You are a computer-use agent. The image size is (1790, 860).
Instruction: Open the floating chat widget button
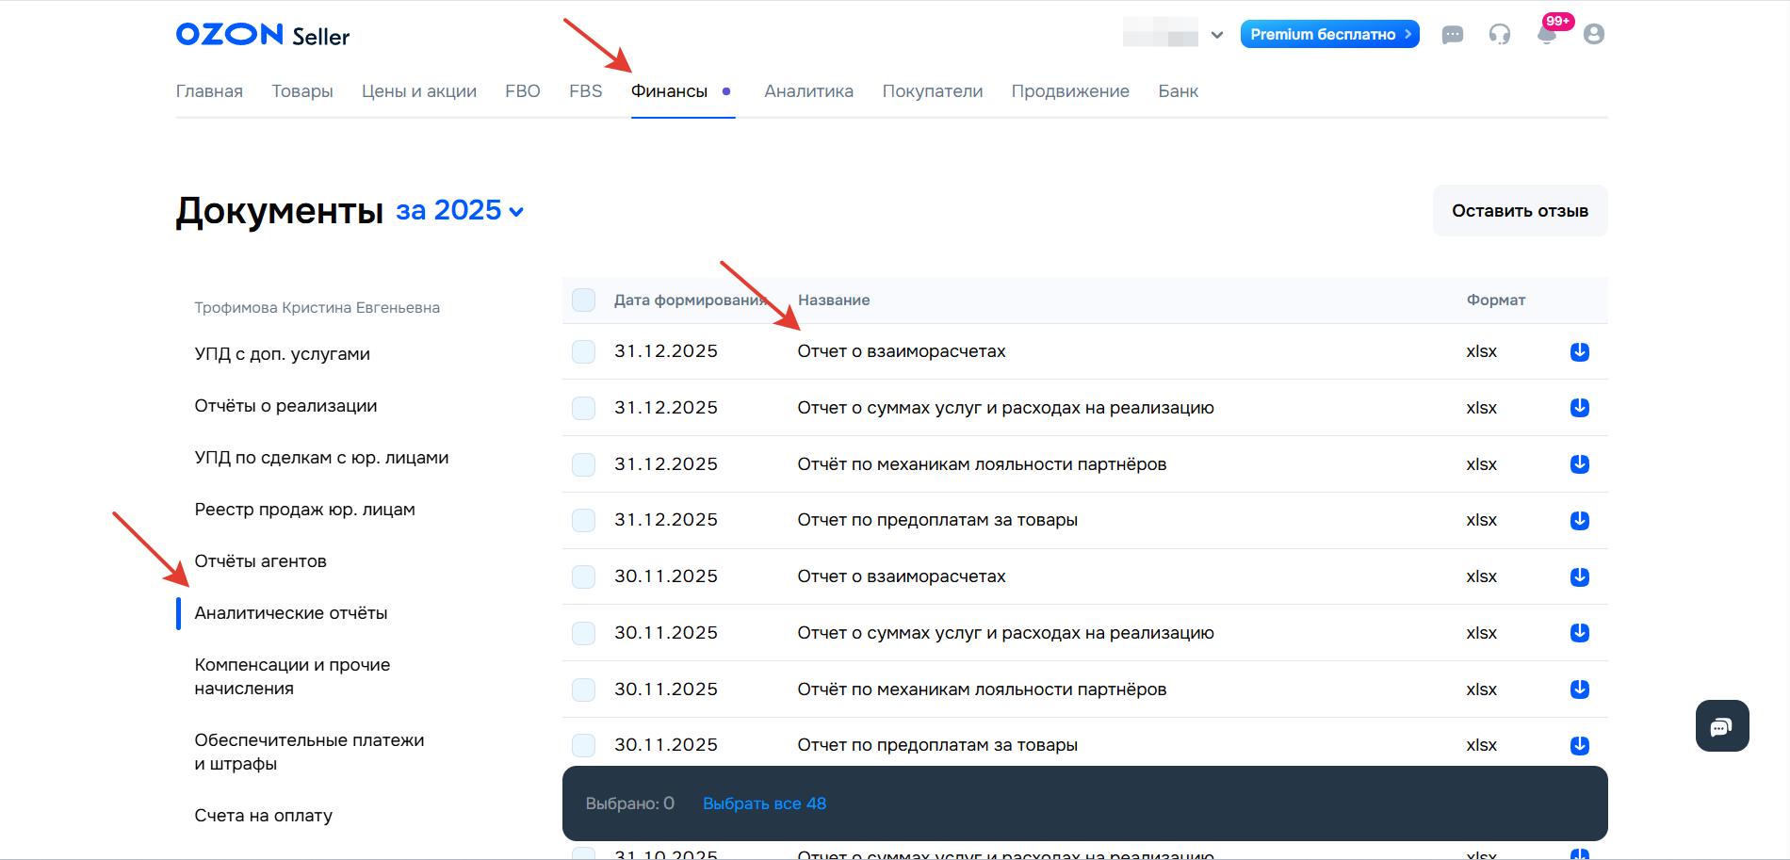(x=1721, y=726)
